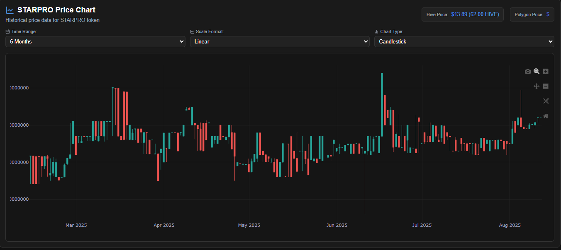
Task: Open the Time Range dropdown showing 6 Months
Action: (x=95, y=41)
